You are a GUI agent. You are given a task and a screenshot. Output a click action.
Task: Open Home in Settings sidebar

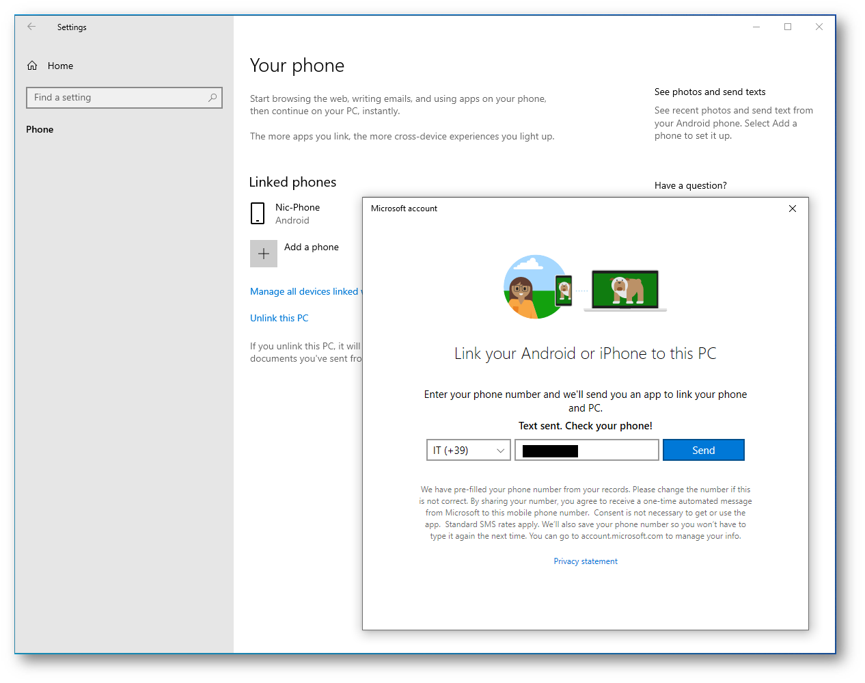[x=50, y=66]
